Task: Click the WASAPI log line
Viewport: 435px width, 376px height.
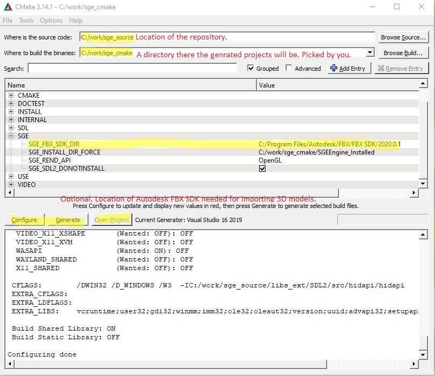Action: pyautogui.click(x=103, y=251)
